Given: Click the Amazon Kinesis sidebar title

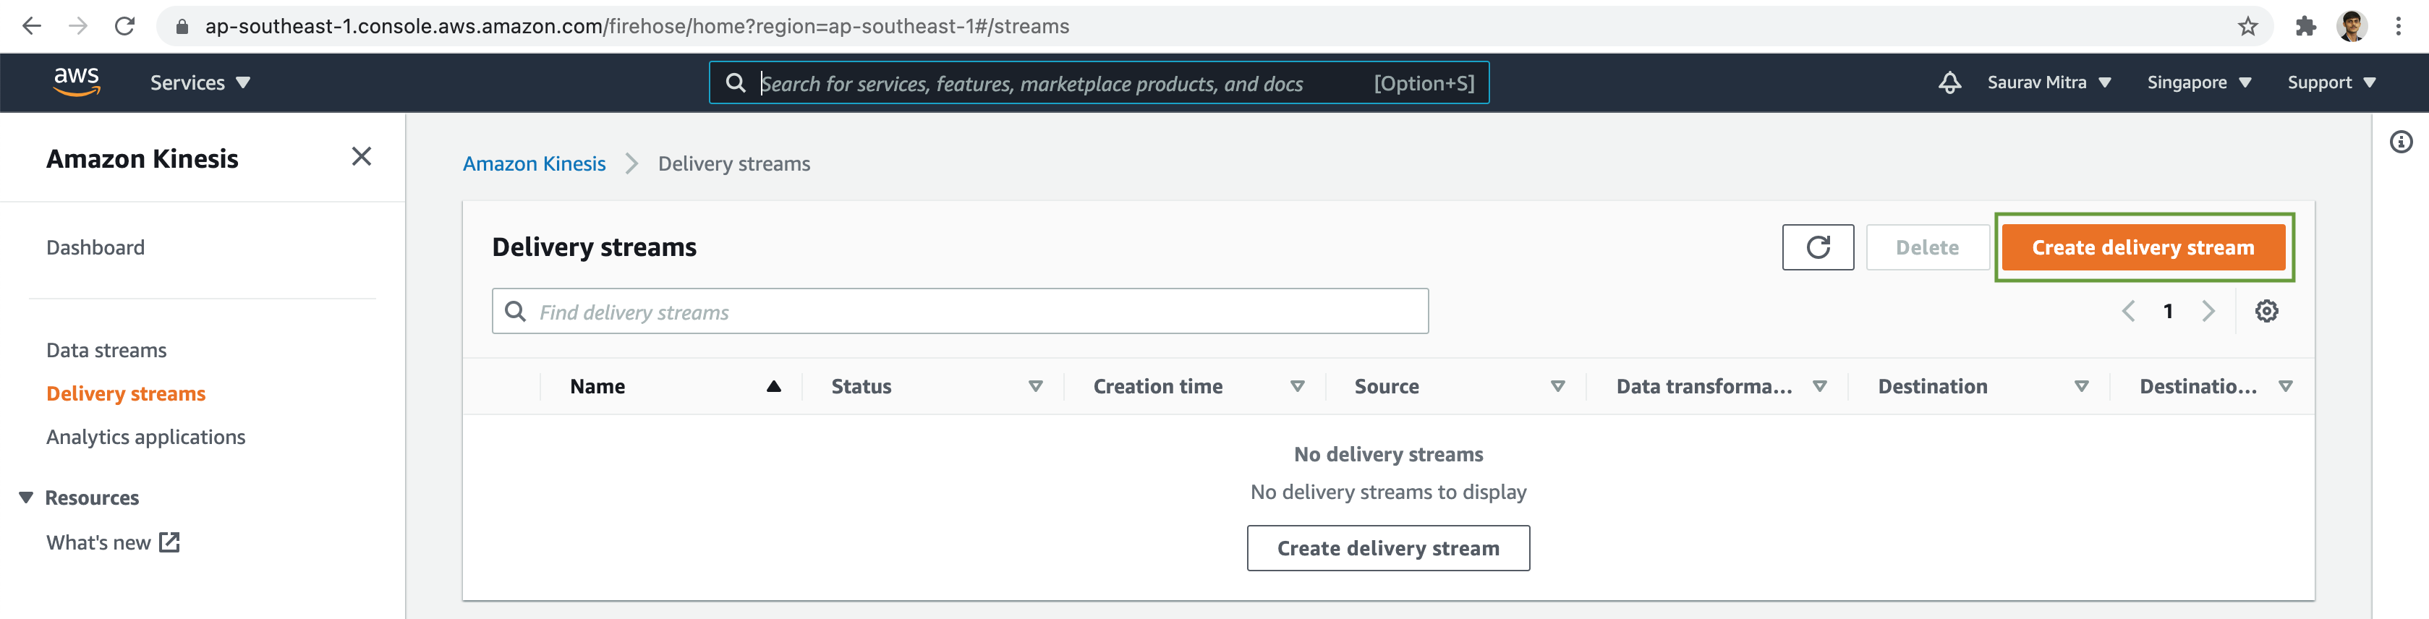Looking at the screenshot, I should pos(142,158).
